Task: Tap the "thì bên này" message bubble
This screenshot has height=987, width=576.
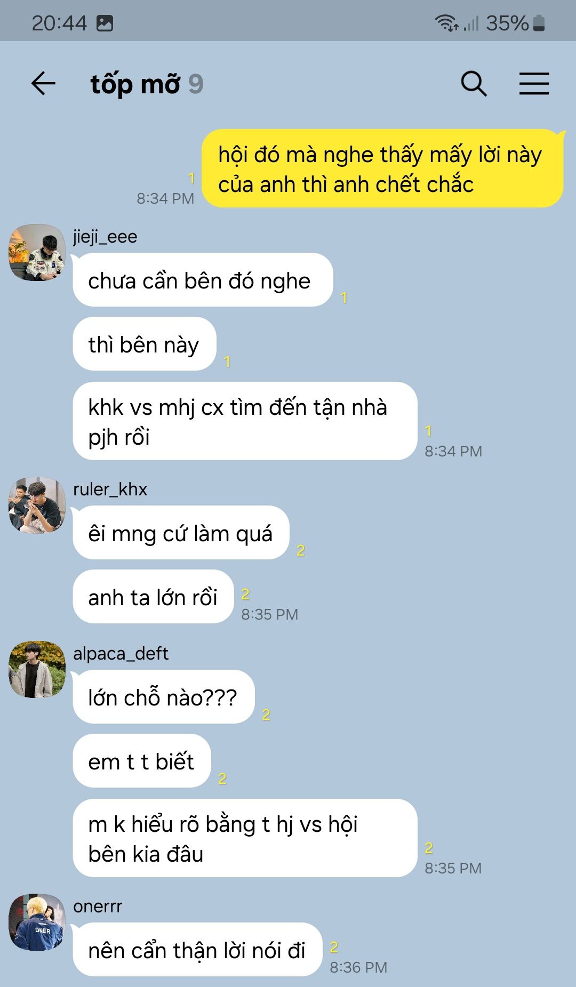Action: [145, 344]
